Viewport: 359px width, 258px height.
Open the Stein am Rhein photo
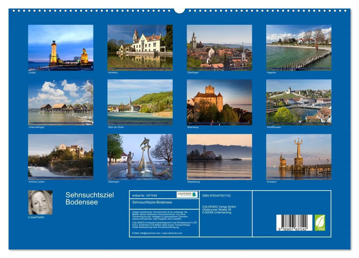pyautogui.click(x=140, y=102)
